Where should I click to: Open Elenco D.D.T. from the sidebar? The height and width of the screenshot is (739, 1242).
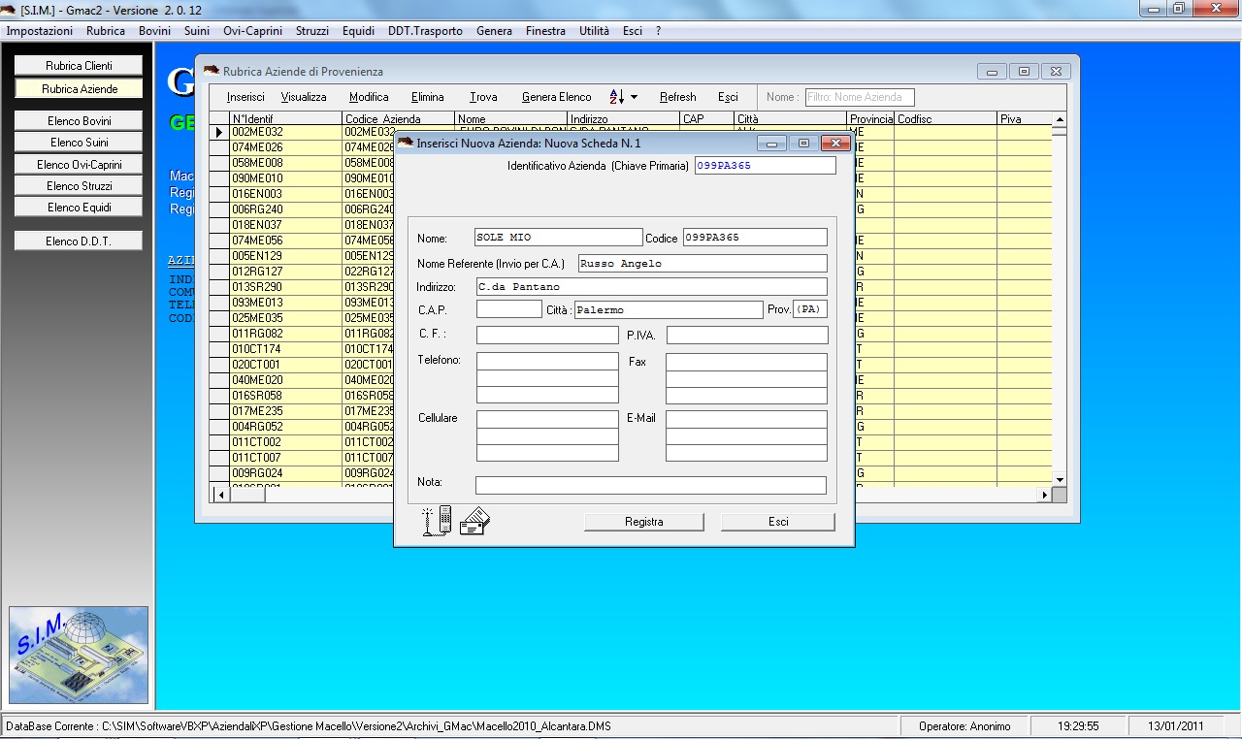tap(79, 241)
